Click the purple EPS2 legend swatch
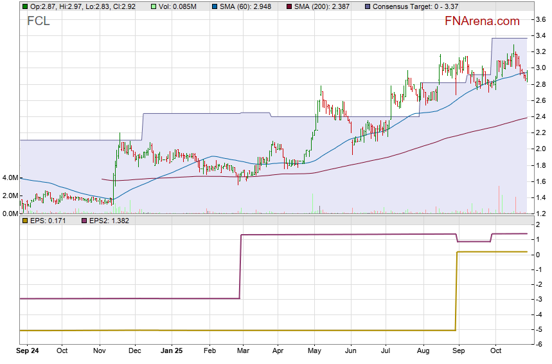This screenshot has width=552, height=364. (84, 221)
